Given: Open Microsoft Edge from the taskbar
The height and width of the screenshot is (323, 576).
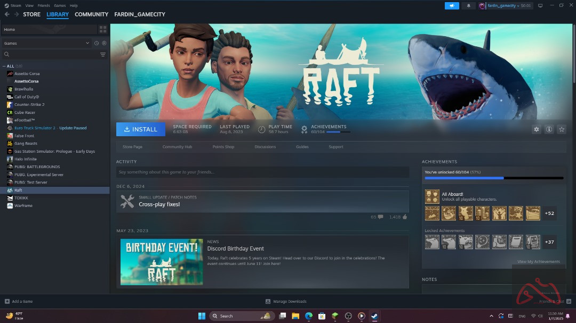Looking at the screenshot, I should pyautogui.click(x=308, y=316).
